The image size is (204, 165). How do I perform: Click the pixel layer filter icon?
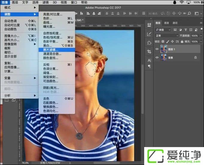point(175,30)
